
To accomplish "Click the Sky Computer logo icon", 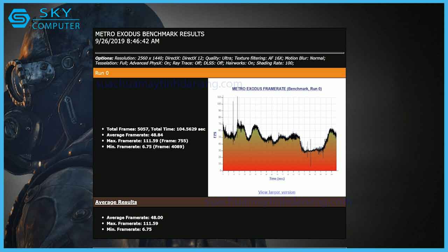I will pos(19,18).
